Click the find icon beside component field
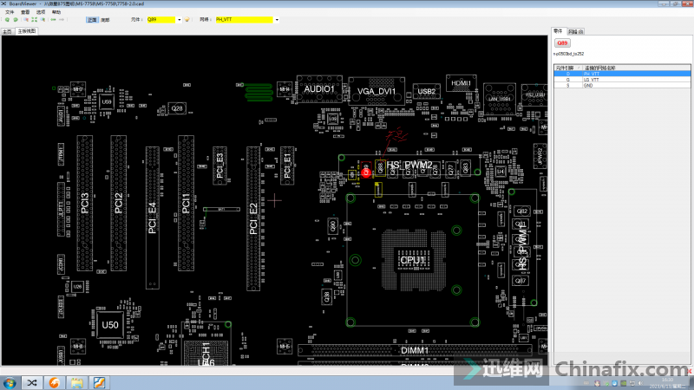Image resolution: width=694 pixels, height=390 pixels. (187, 18)
